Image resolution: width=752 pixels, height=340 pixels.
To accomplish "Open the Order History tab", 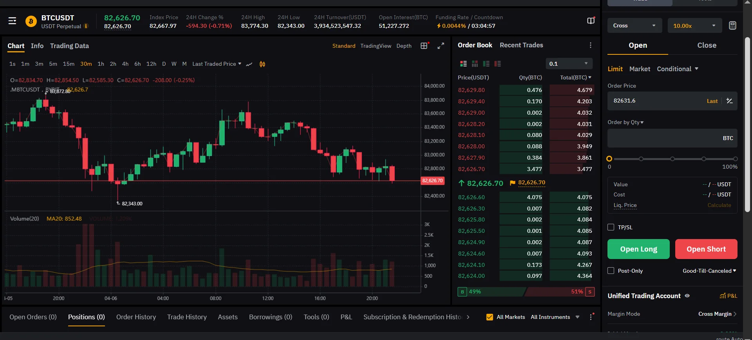I will (x=136, y=317).
